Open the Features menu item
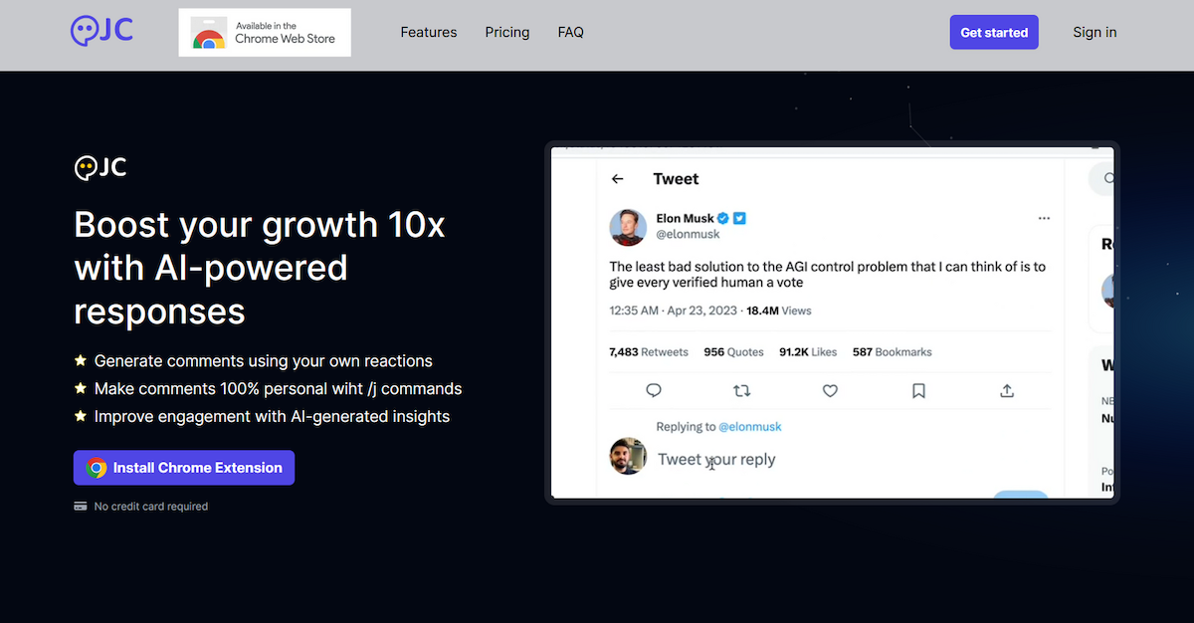Screen dimensions: 1194x623 (x=429, y=32)
